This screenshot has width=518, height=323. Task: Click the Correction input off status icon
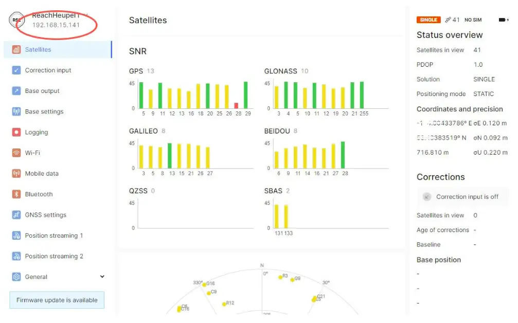426,197
